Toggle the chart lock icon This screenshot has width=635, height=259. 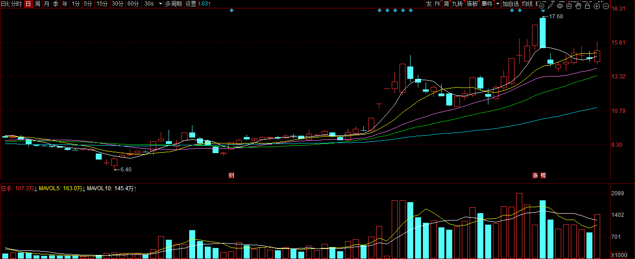click(587, 6)
